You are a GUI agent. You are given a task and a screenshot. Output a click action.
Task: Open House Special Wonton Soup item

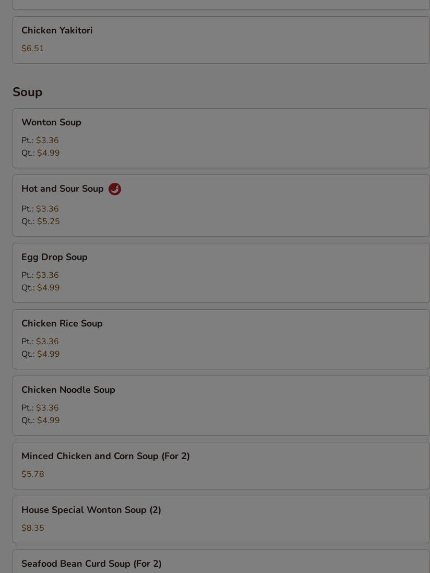pyautogui.click(x=221, y=520)
